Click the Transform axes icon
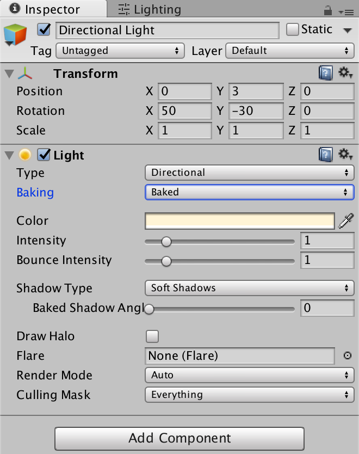359x454 pixels. click(25, 73)
